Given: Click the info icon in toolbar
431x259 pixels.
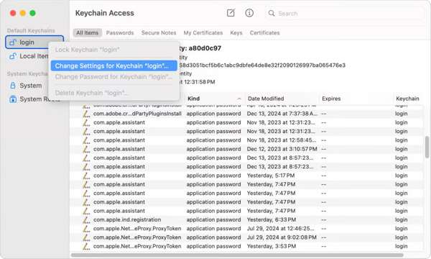Looking at the screenshot, I should point(249,13).
